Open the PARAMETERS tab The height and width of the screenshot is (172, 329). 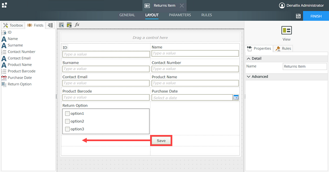click(180, 15)
